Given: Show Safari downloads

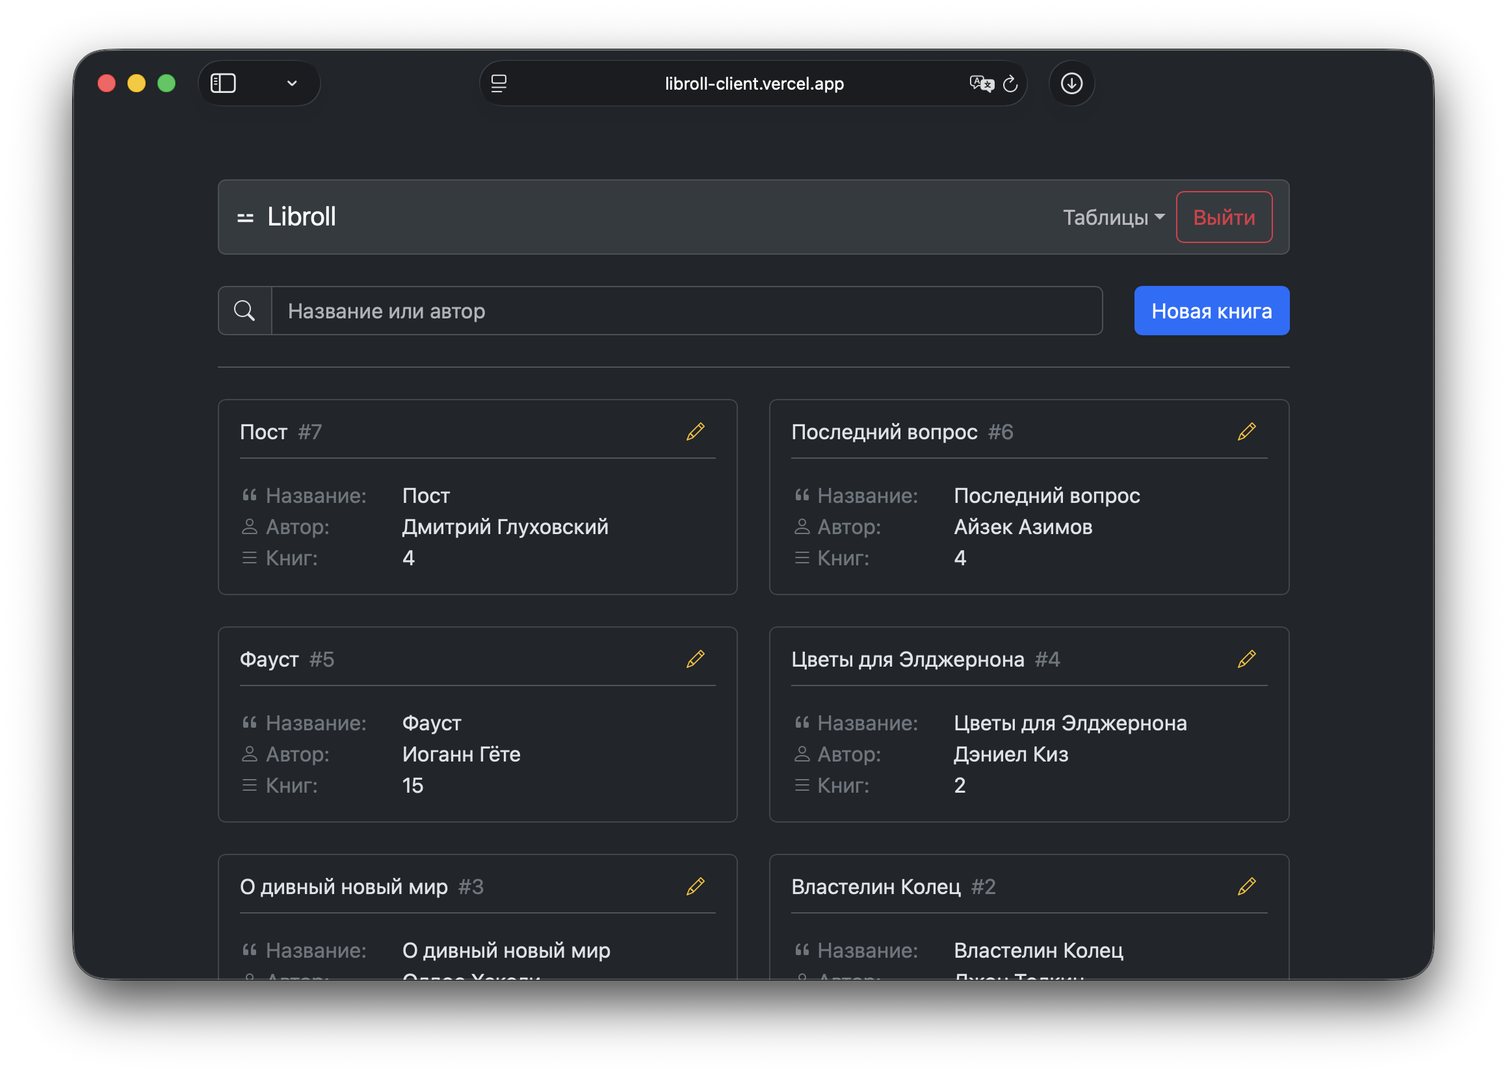Looking at the screenshot, I should coord(1071,83).
